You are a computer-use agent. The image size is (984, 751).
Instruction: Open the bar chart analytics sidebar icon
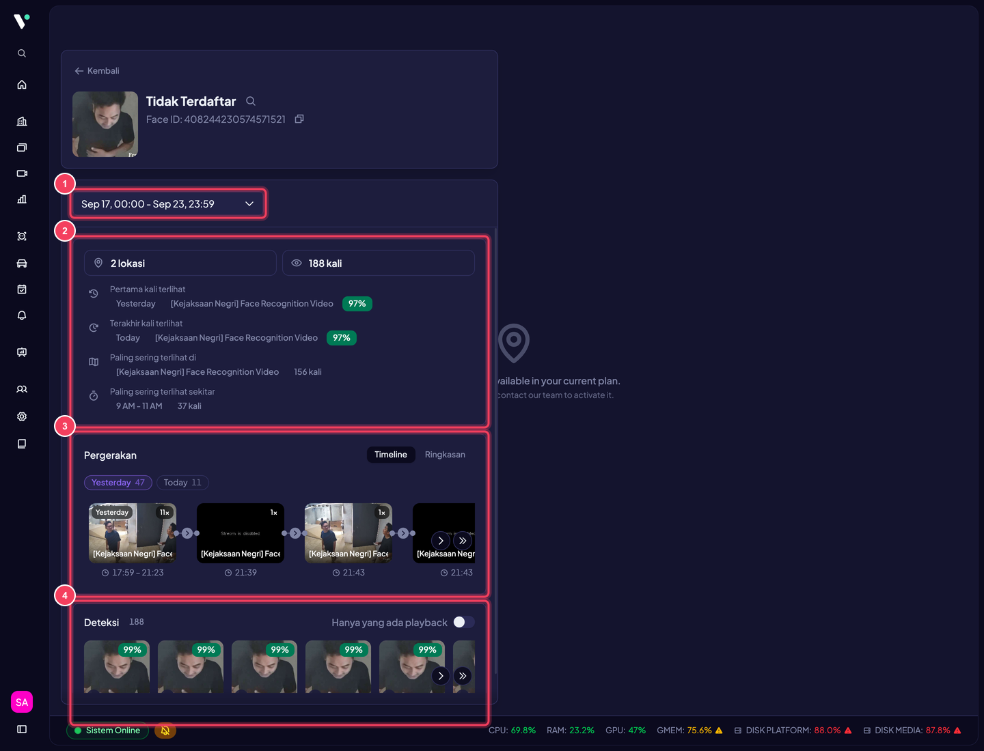tap(22, 199)
